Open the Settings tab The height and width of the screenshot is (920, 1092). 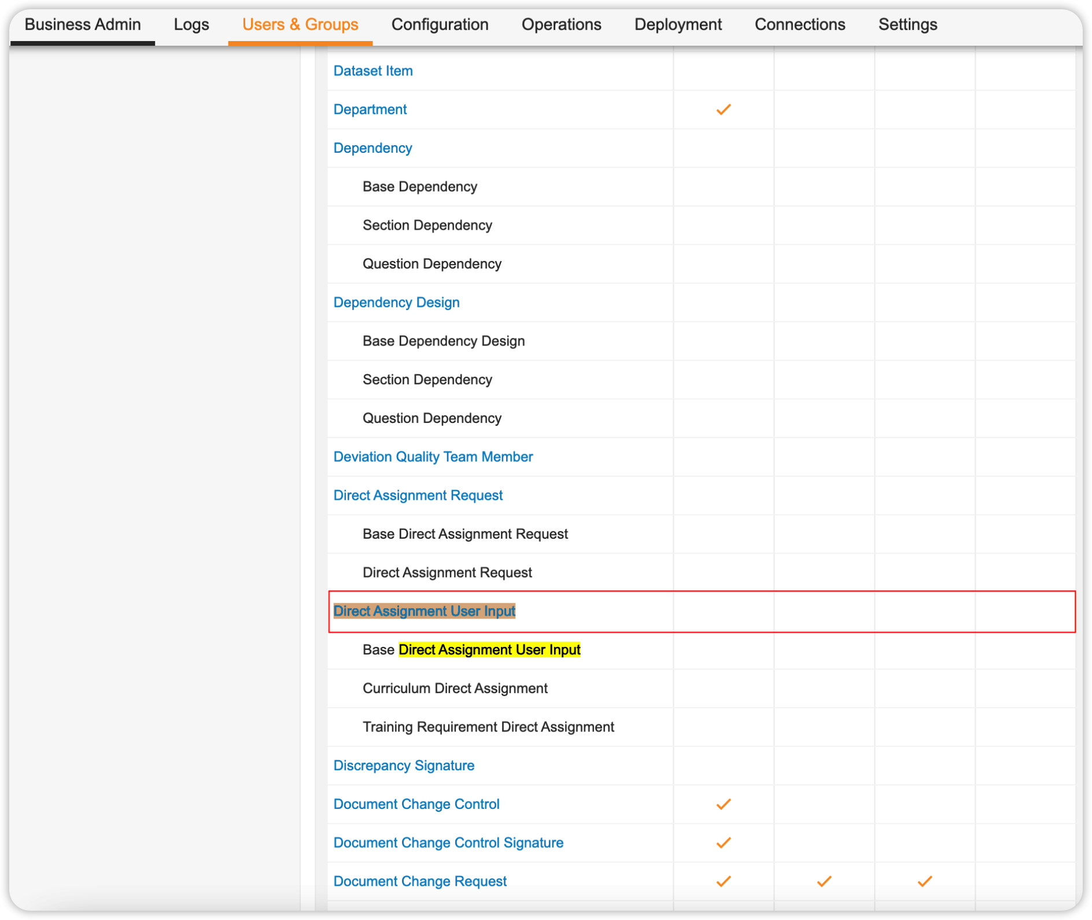click(x=907, y=25)
